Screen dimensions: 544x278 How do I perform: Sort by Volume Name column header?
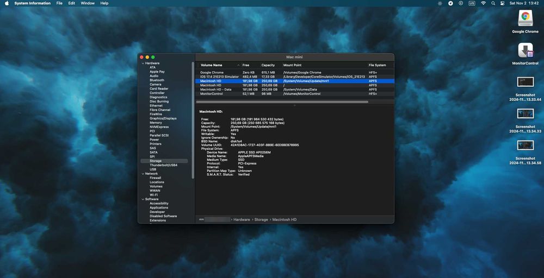point(219,65)
